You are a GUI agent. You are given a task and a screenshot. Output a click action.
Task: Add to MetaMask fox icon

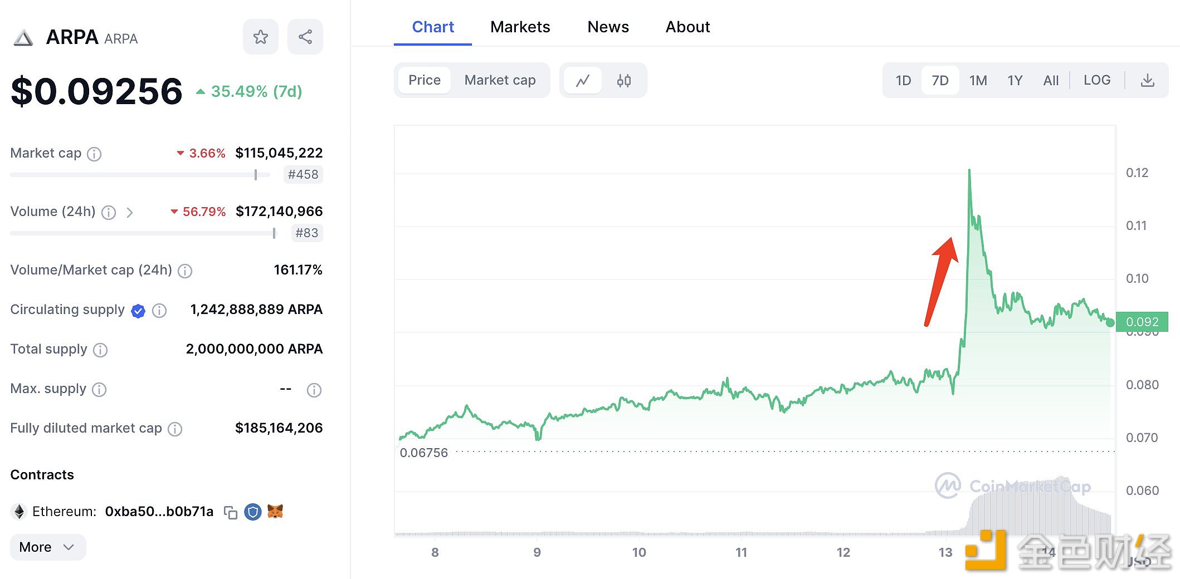click(275, 511)
